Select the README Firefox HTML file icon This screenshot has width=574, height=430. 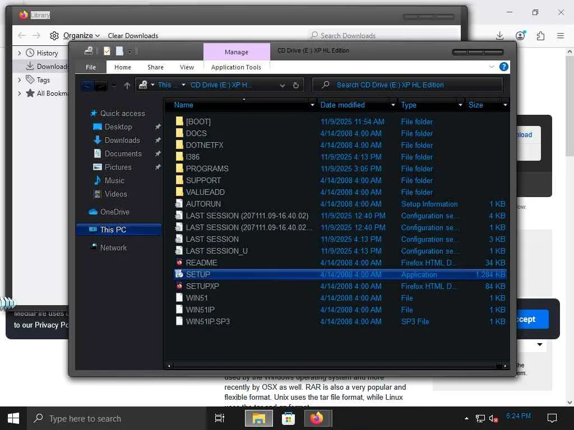[179, 262]
